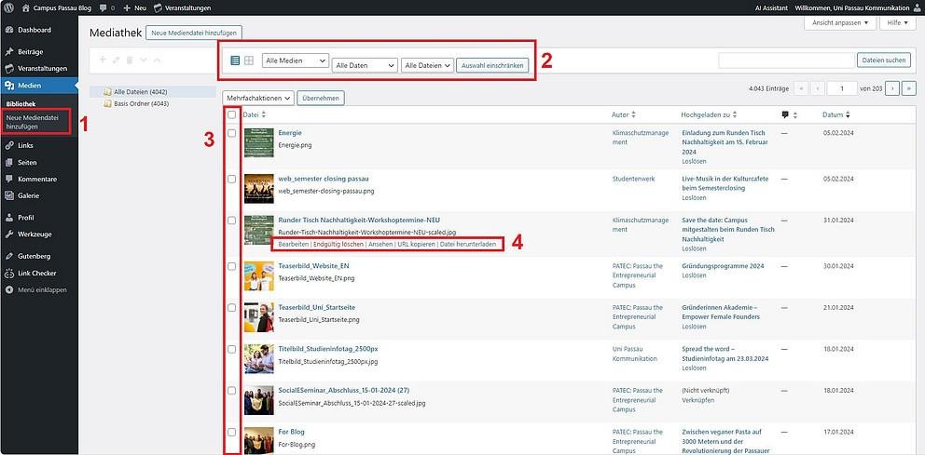Sort by Autor column
Viewport: 925px width, 455px height.
[624, 114]
